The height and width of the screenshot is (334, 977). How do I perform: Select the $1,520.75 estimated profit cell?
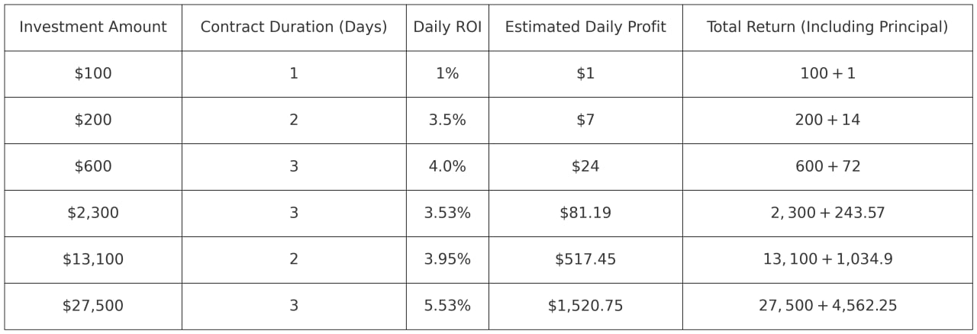click(585, 307)
